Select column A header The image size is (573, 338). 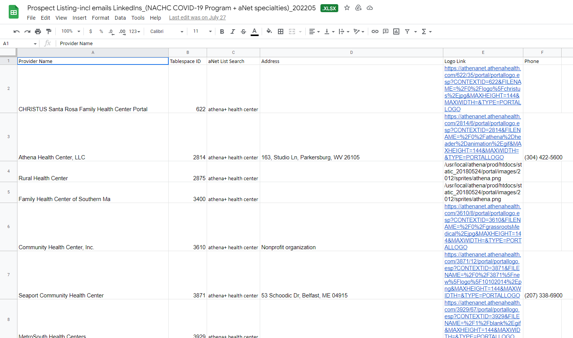pos(93,53)
